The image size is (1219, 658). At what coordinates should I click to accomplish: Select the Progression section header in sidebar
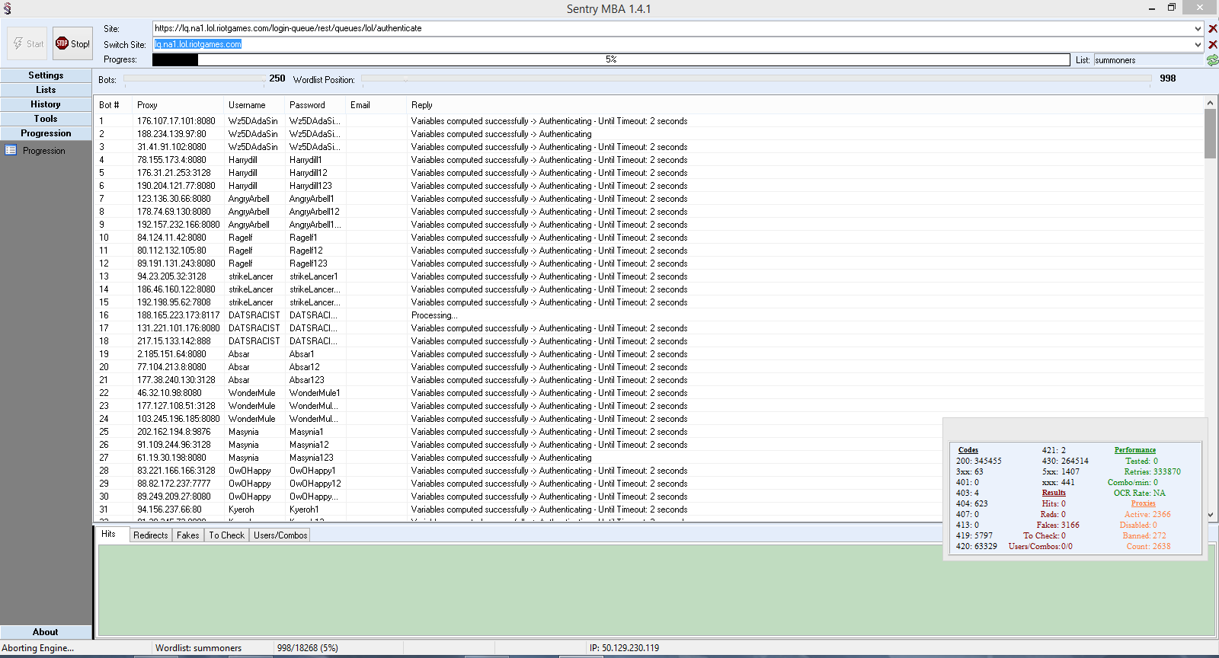click(x=46, y=133)
